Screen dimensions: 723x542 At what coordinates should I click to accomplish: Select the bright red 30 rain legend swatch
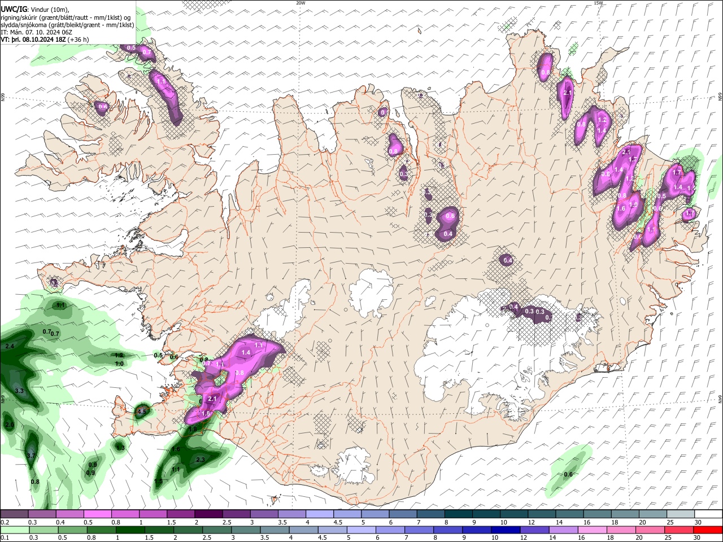708,530
